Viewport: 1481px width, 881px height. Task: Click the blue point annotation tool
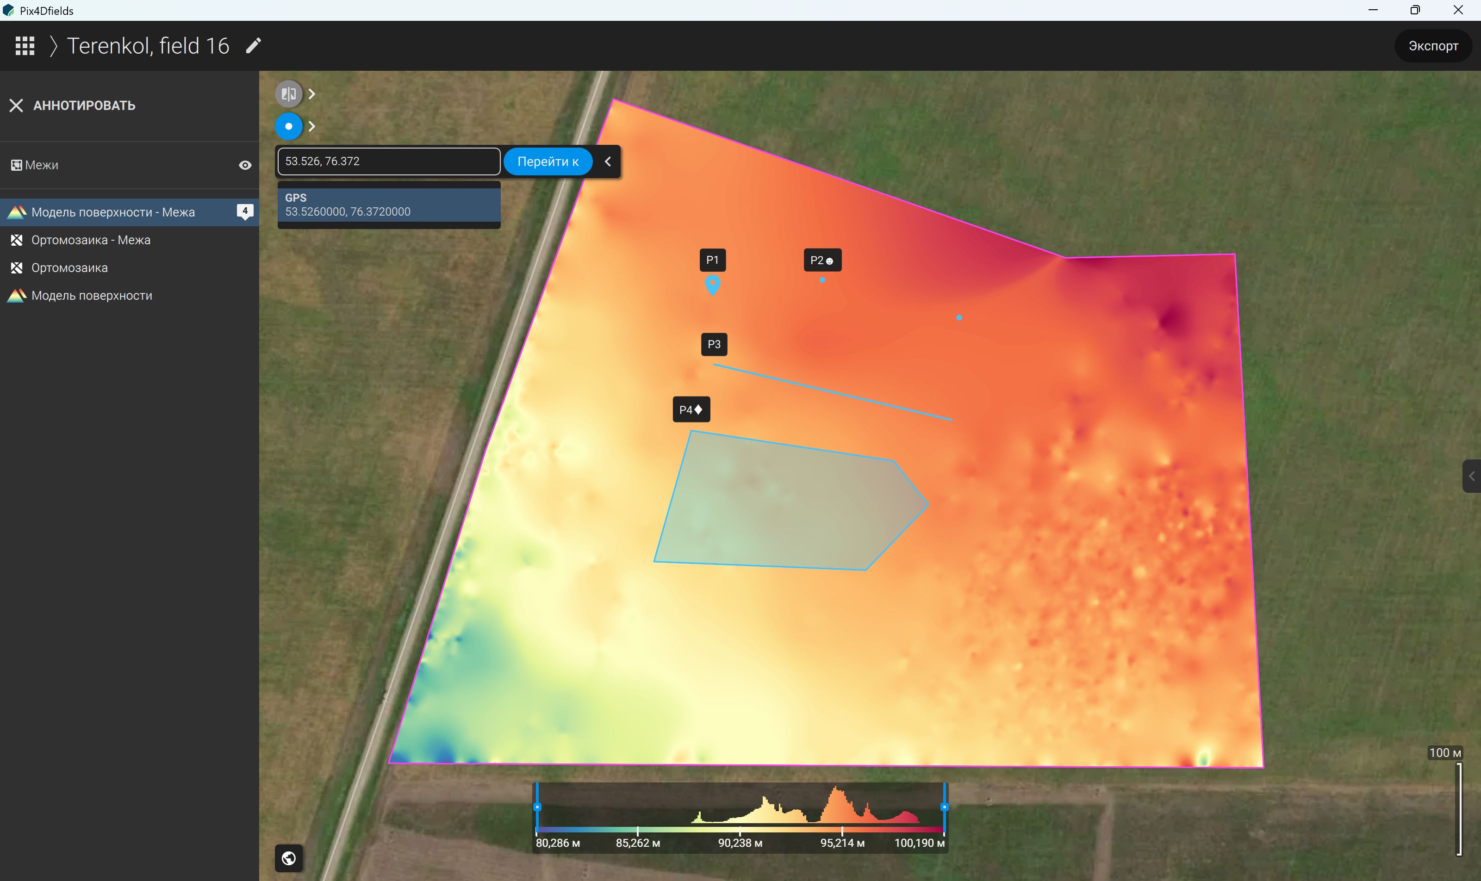pyautogui.click(x=289, y=126)
